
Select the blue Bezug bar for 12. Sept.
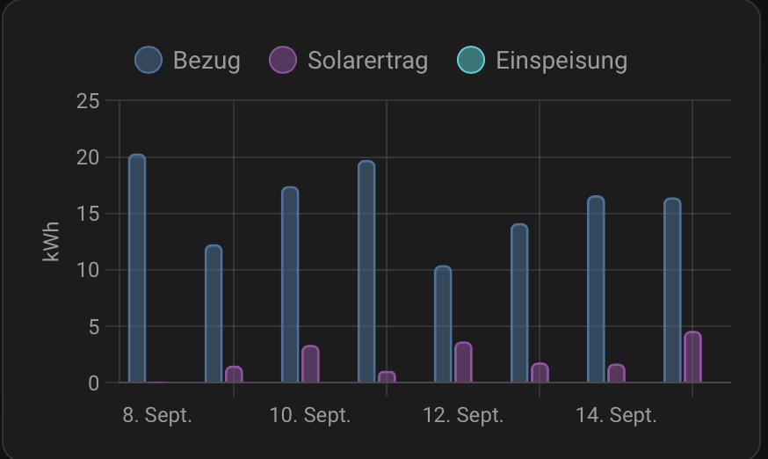pos(443,324)
